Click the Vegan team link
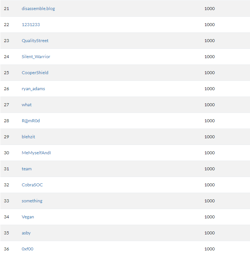This screenshot has height=256, width=250. pyautogui.click(x=28, y=217)
